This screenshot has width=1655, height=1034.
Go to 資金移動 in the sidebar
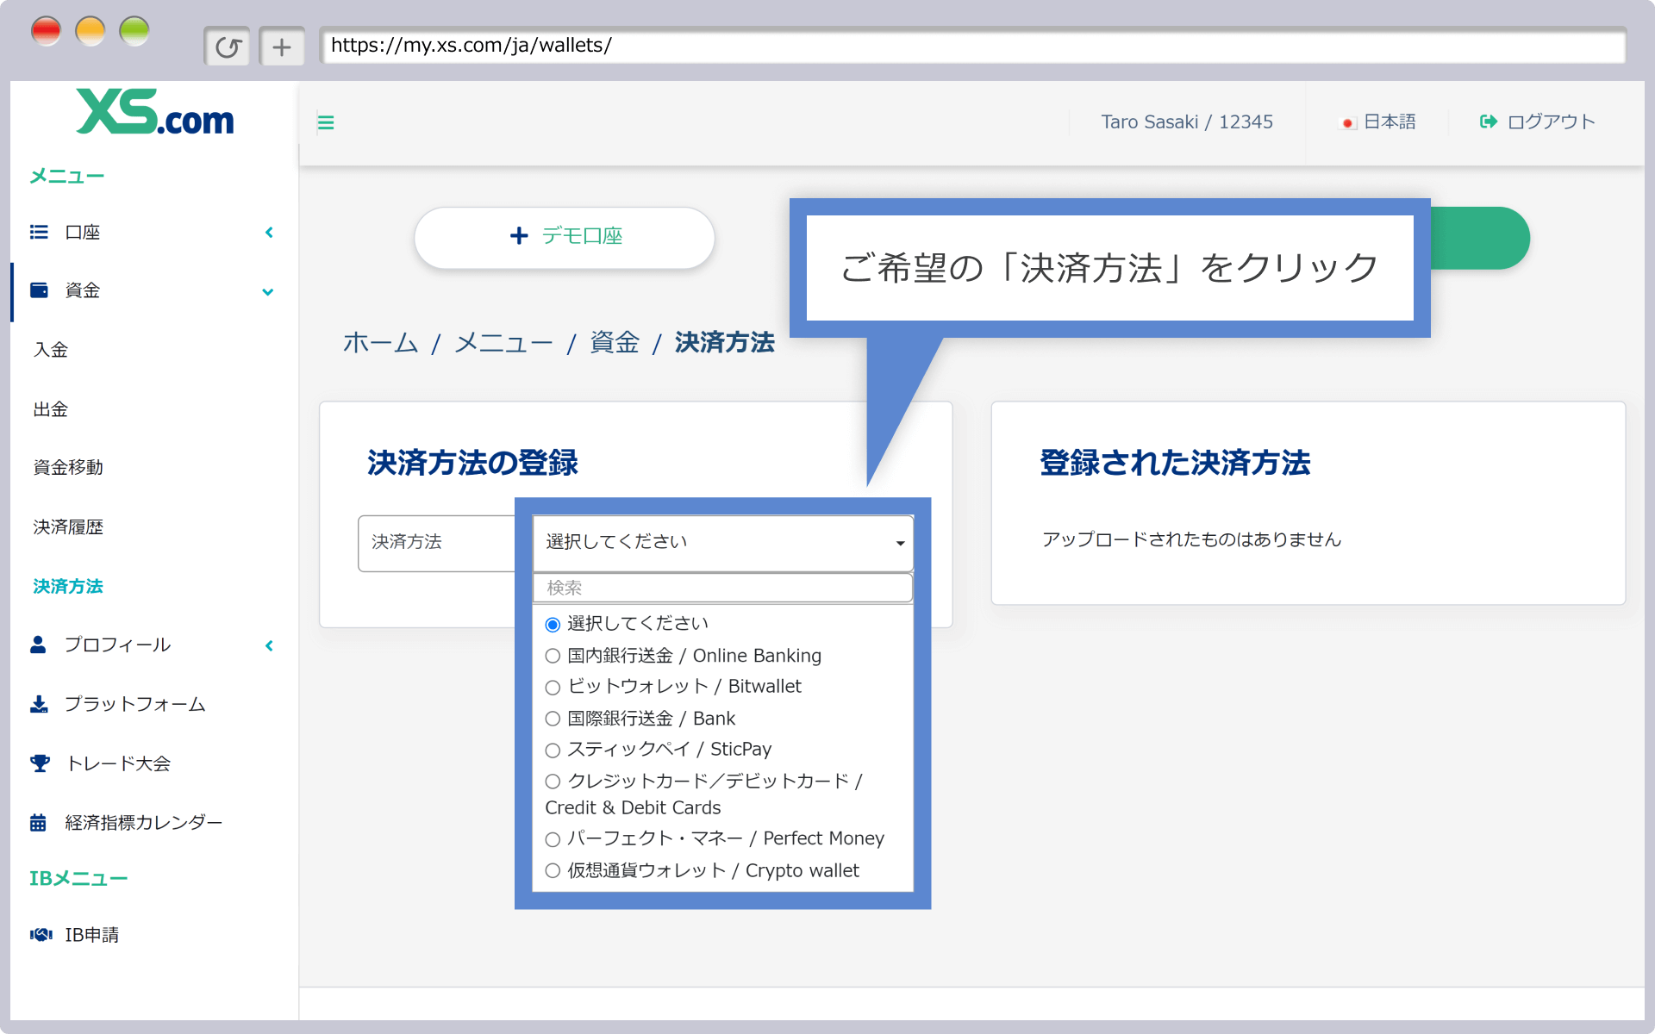pyautogui.click(x=68, y=468)
